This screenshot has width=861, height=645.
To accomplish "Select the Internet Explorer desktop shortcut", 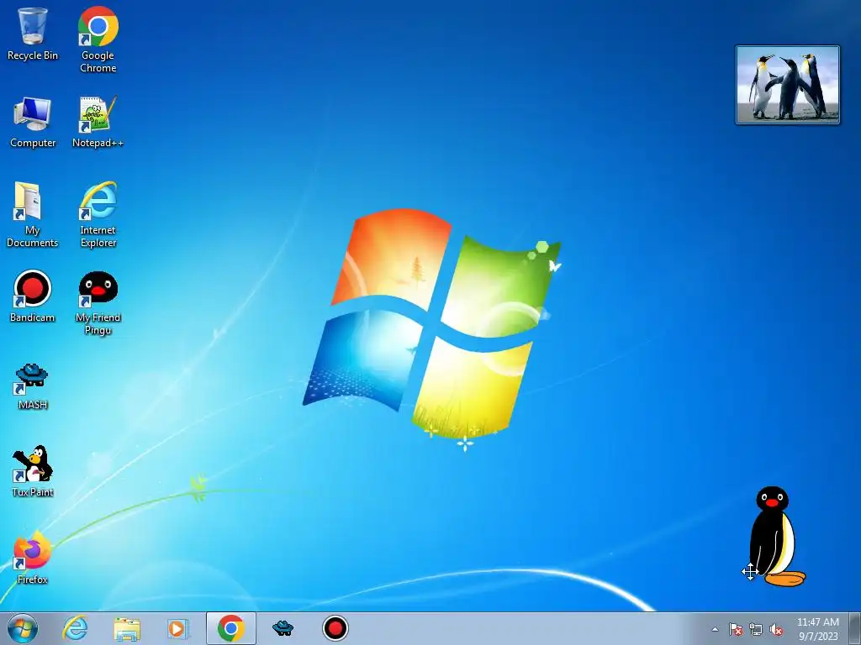I will click(x=98, y=214).
